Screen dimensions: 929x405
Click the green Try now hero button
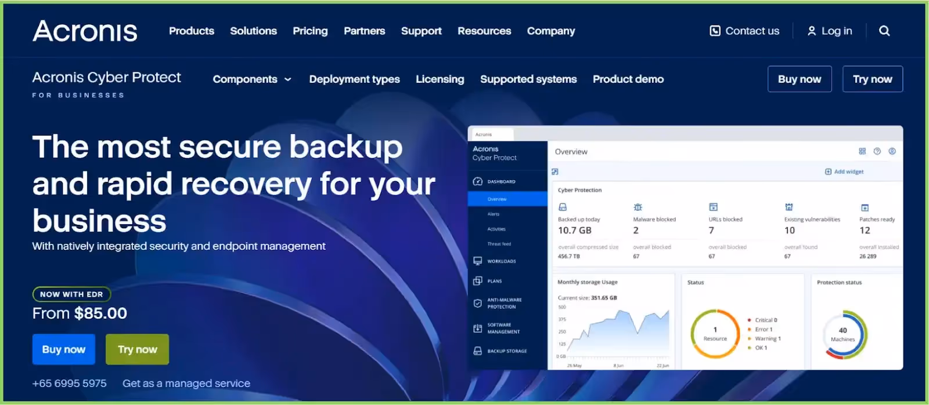pyautogui.click(x=138, y=349)
